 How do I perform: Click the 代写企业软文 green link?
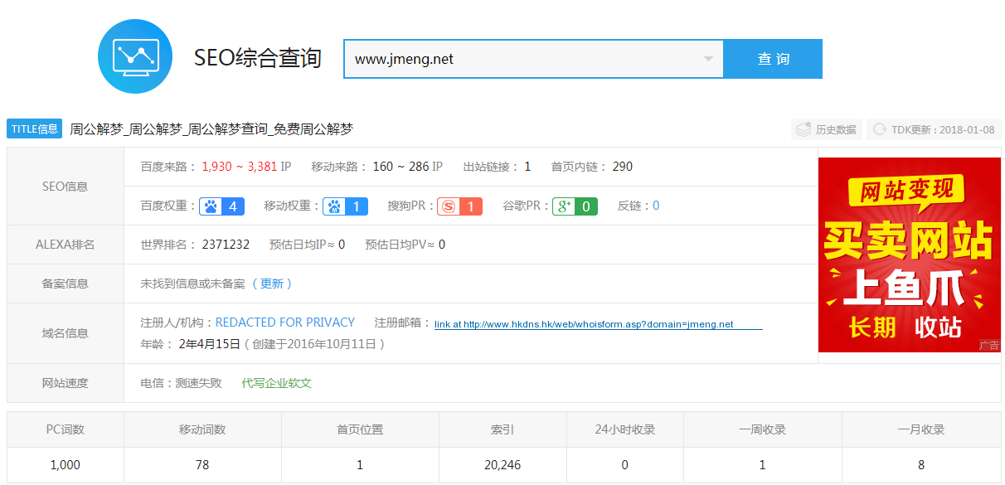pos(277,383)
